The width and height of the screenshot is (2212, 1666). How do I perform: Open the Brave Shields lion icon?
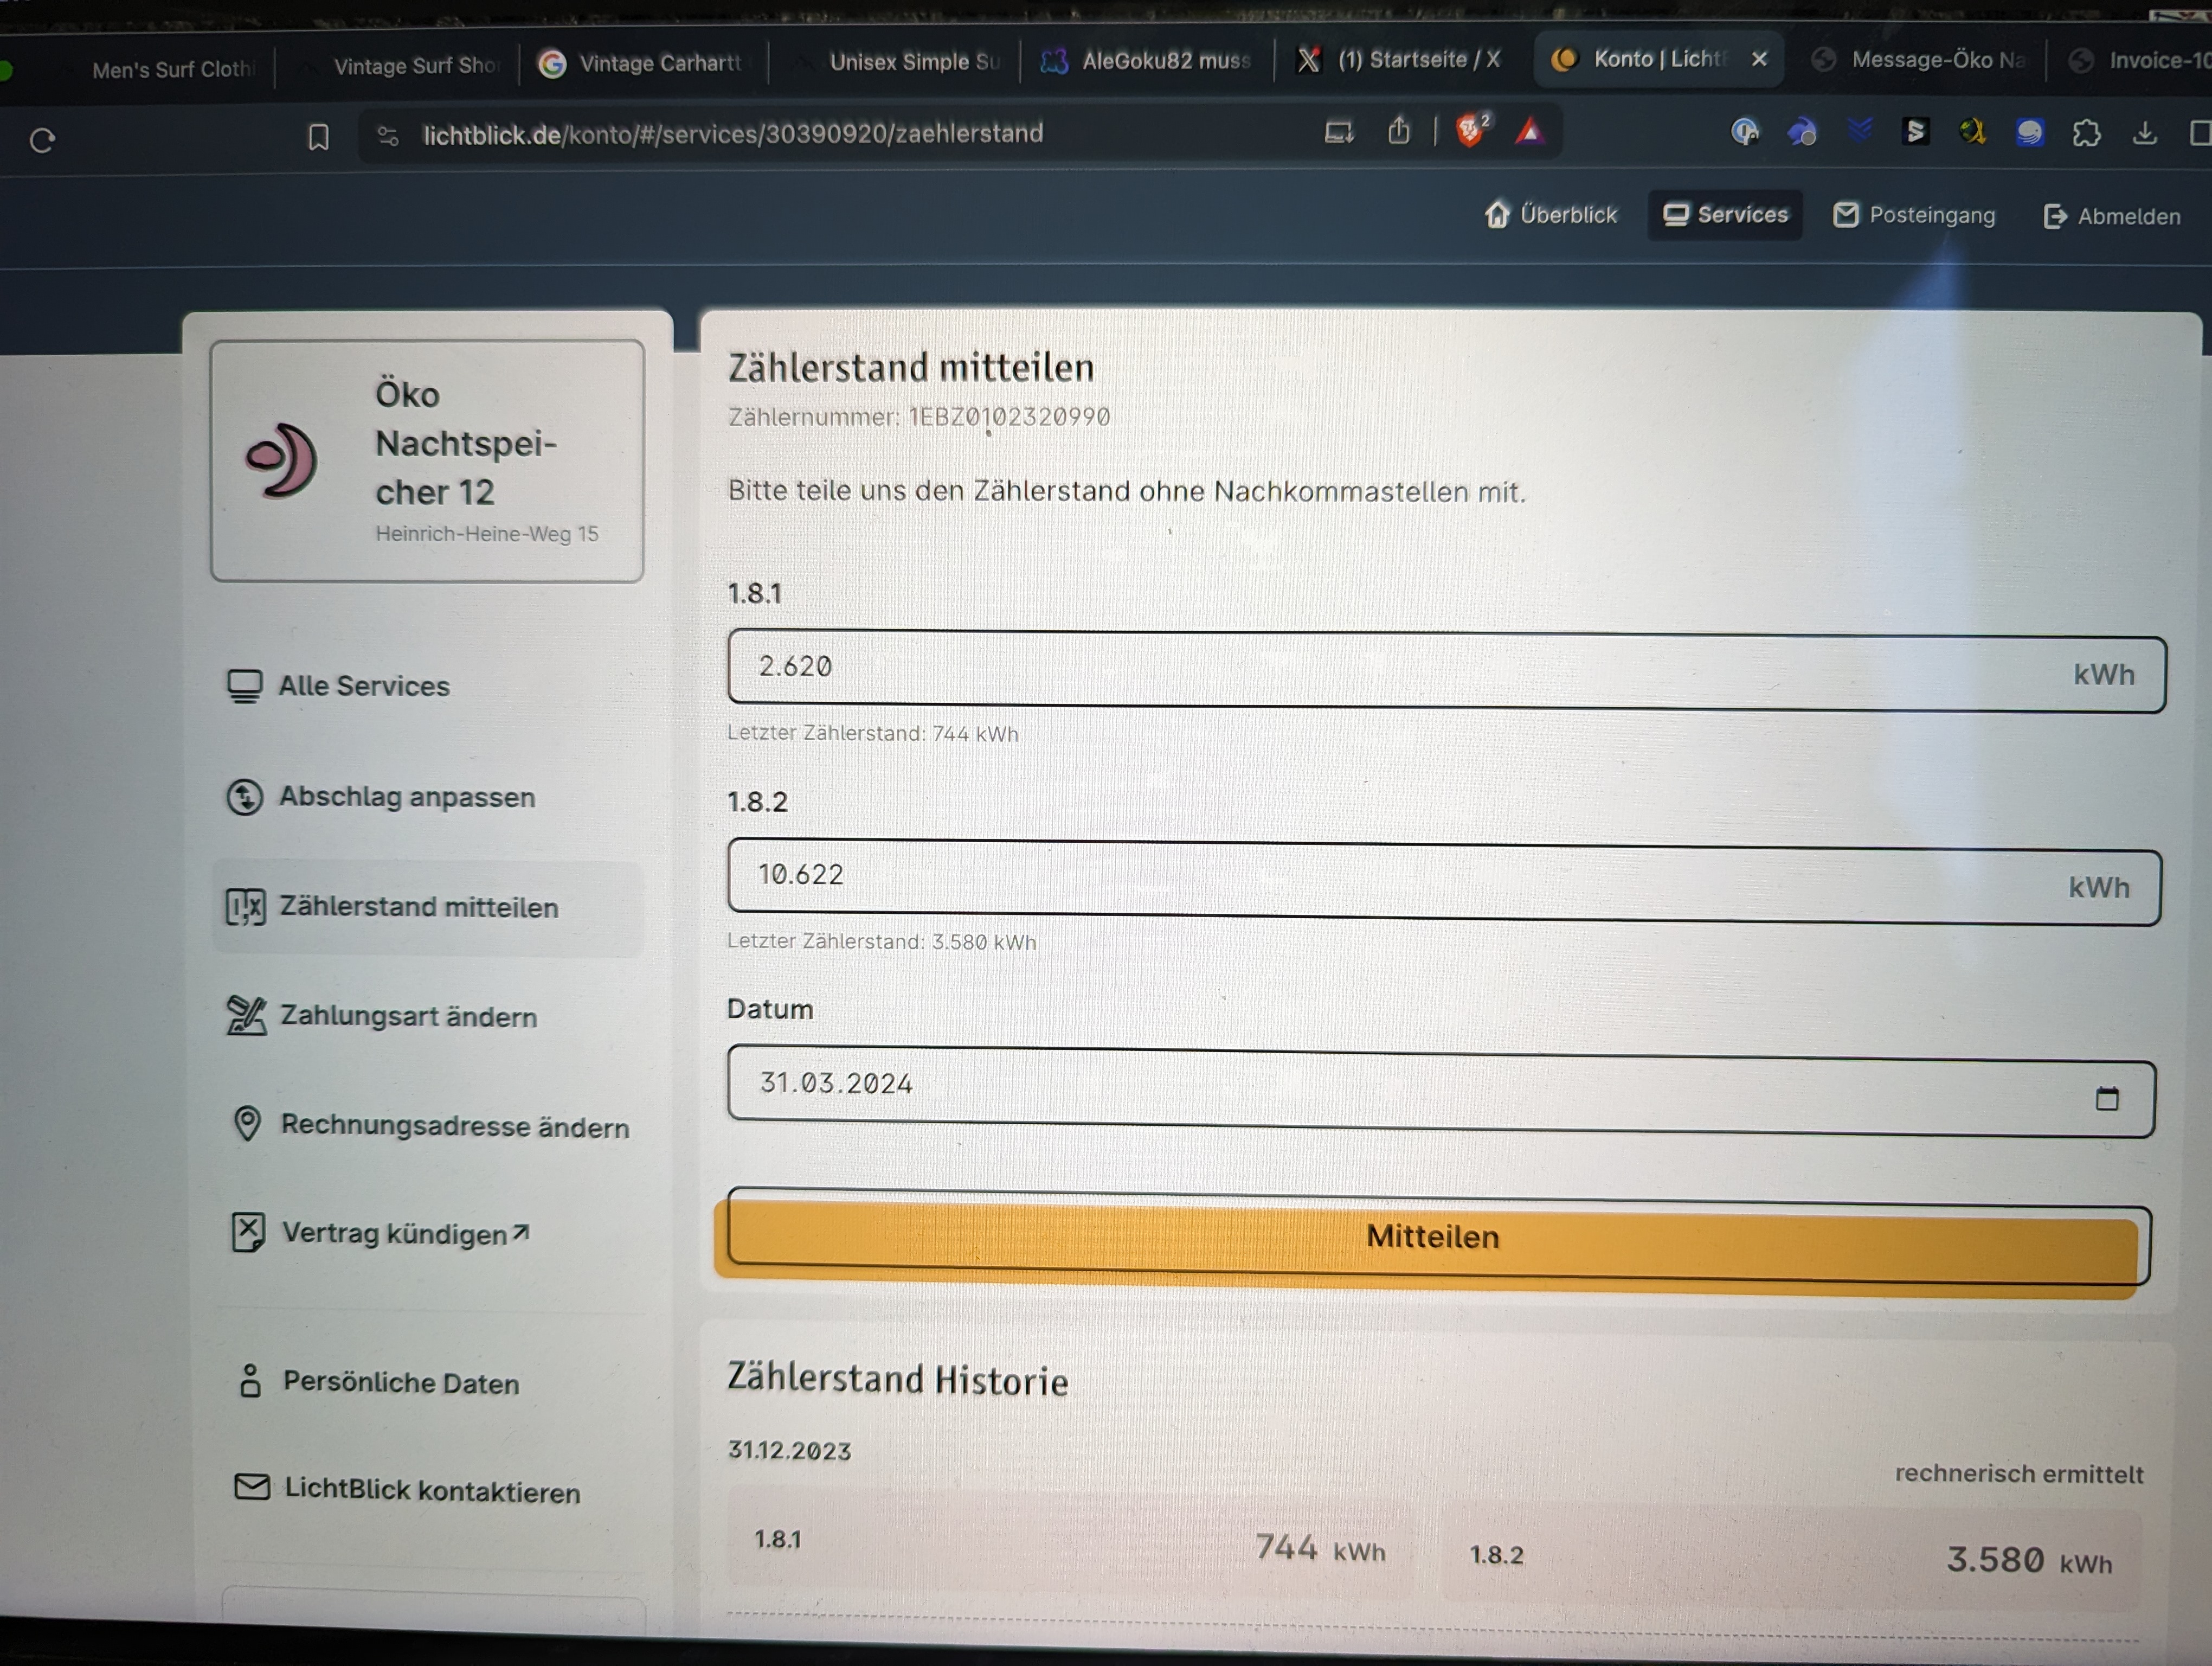pos(1470,131)
